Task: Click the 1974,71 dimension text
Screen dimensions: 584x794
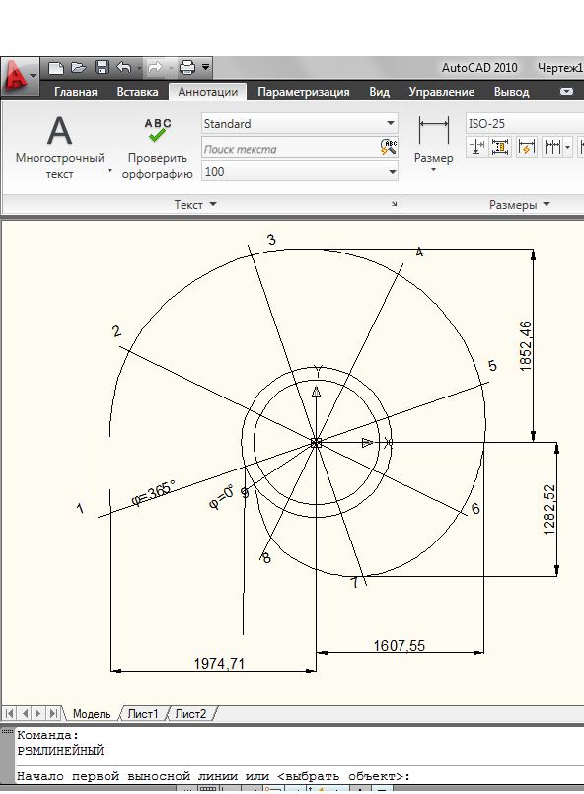Action: coord(219,664)
